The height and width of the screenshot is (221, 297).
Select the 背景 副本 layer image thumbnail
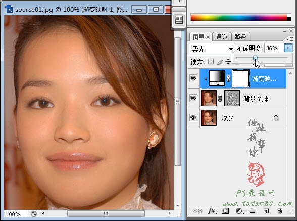tap(209, 98)
